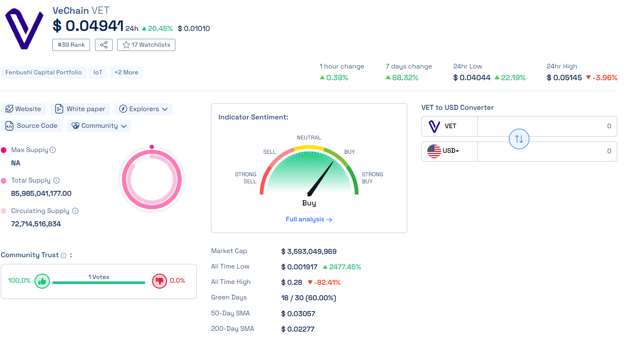Click the Circulating Supply info icon
629x337 pixels.
tap(75, 211)
